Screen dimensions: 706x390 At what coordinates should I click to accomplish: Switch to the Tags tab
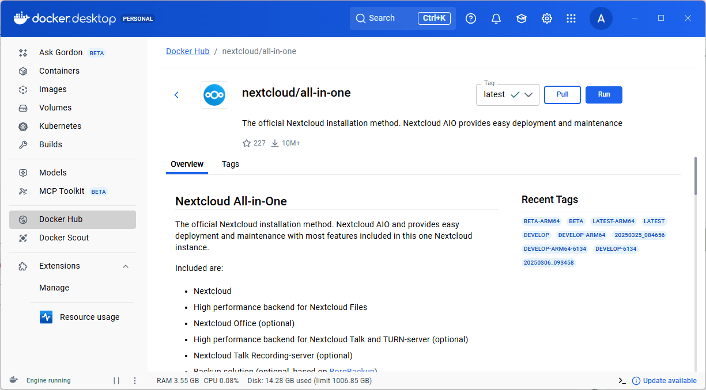(231, 164)
